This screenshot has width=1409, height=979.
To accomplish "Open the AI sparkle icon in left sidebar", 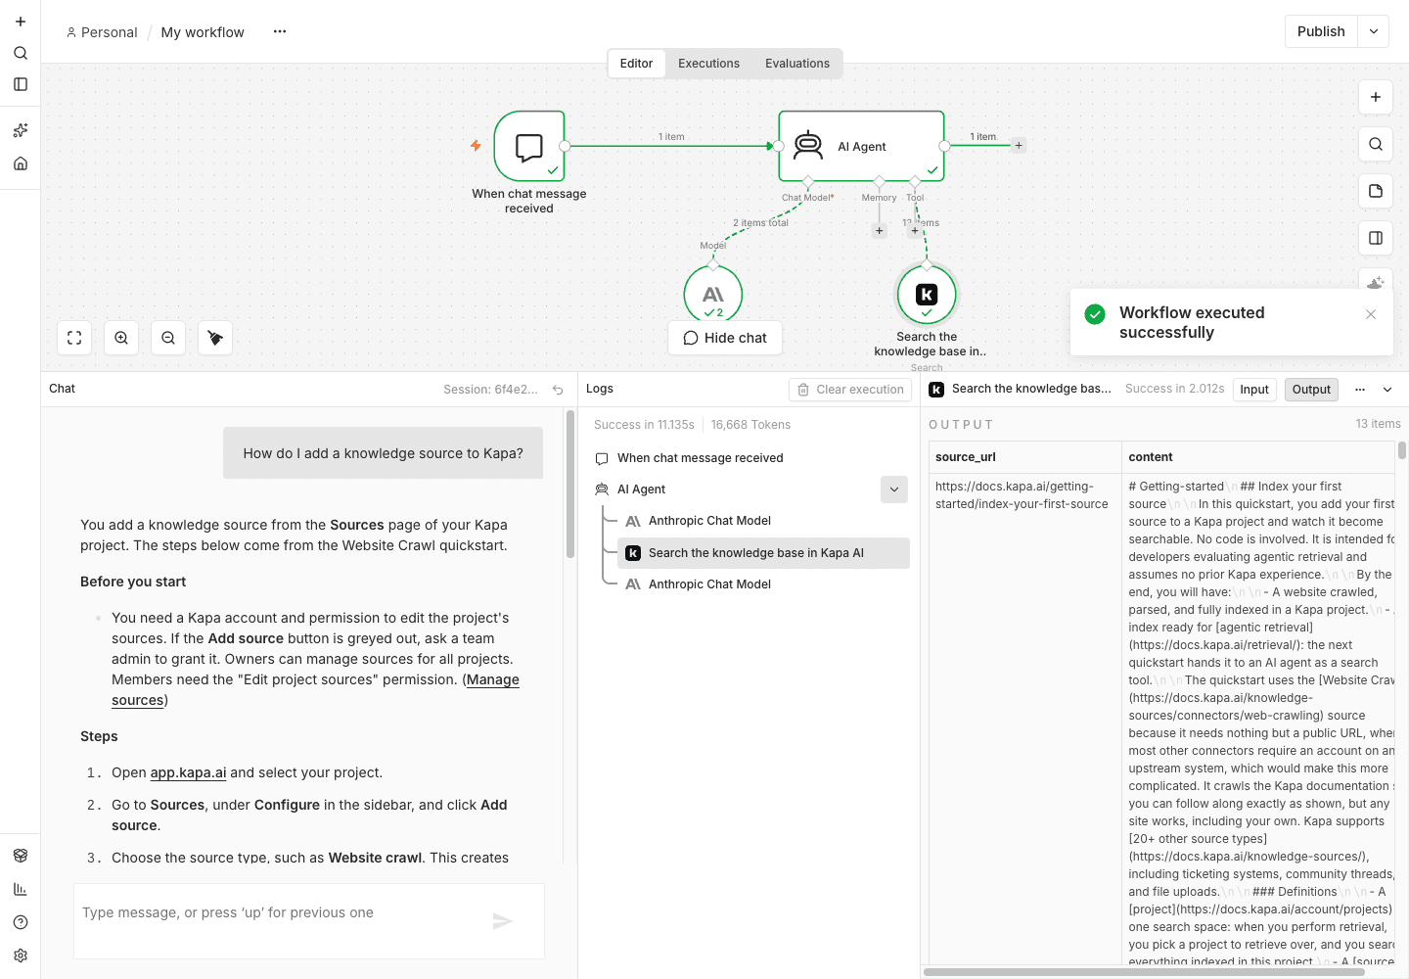I will click(x=21, y=130).
